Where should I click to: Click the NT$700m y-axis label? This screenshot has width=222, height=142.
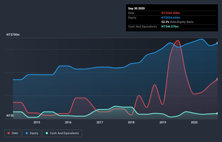(x=13, y=35)
